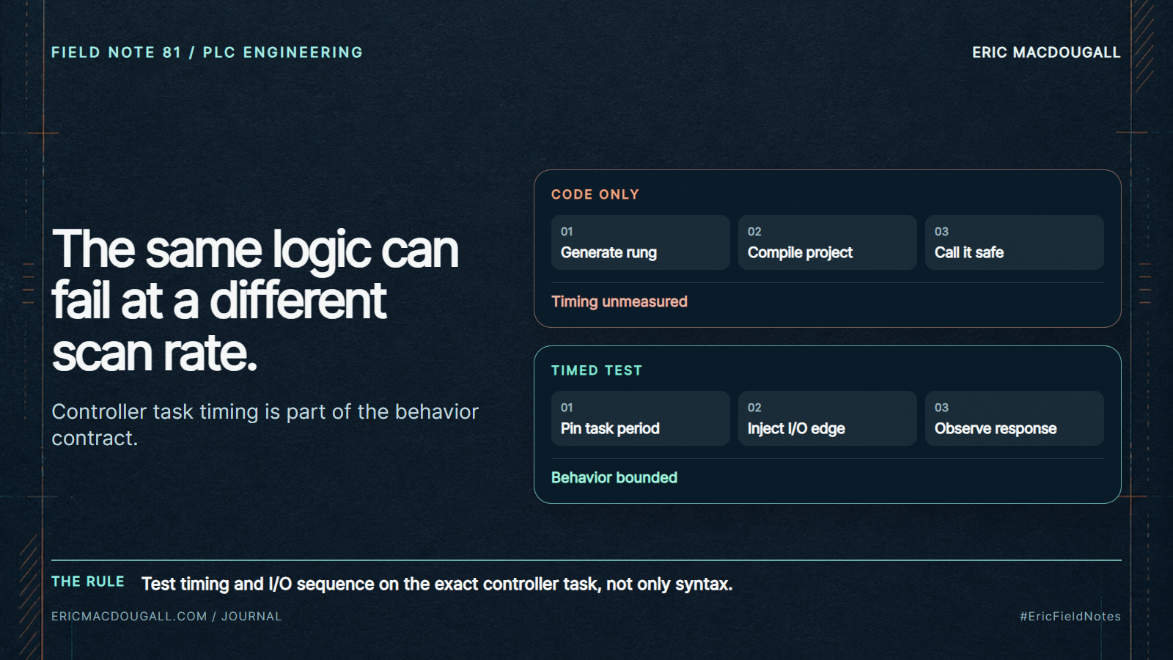Click the subtitle about controller task timing
Screen dimensions: 1173x660
click(265, 425)
